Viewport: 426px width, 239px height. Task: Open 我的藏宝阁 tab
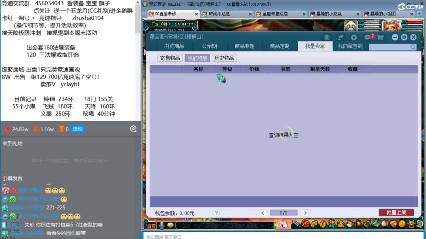(350, 46)
